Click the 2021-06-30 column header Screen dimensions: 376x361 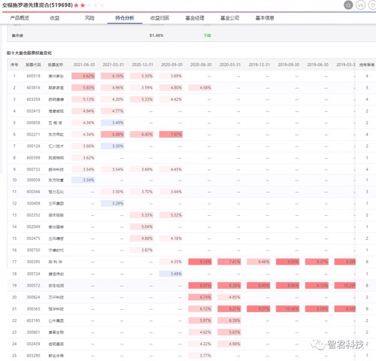(x=84, y=65)
